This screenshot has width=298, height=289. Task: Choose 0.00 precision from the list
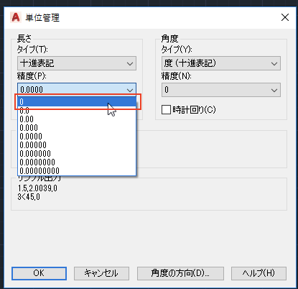click(x=77, y=119)
